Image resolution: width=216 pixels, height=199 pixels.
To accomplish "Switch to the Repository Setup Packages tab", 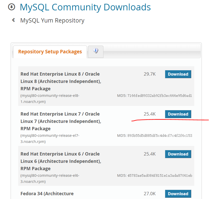I will tap(50, 52).
